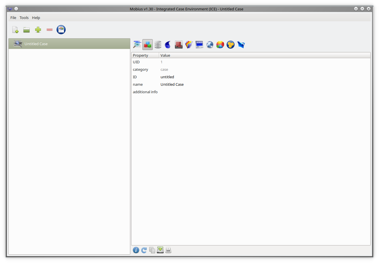Image resolution: width=379 pixels, height=263 pixels.
Task: Open the computer monitor view icon
Action: tap(199, 45)
